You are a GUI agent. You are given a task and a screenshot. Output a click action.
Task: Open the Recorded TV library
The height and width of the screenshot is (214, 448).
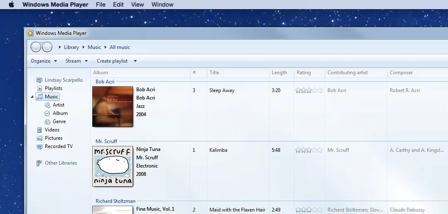coord(59,146)
